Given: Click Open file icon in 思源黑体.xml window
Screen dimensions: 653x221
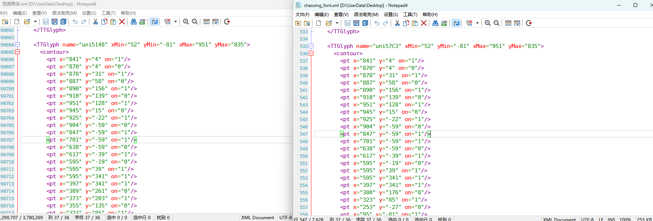Looking at the screenshot, I should (x=27, y=22).
